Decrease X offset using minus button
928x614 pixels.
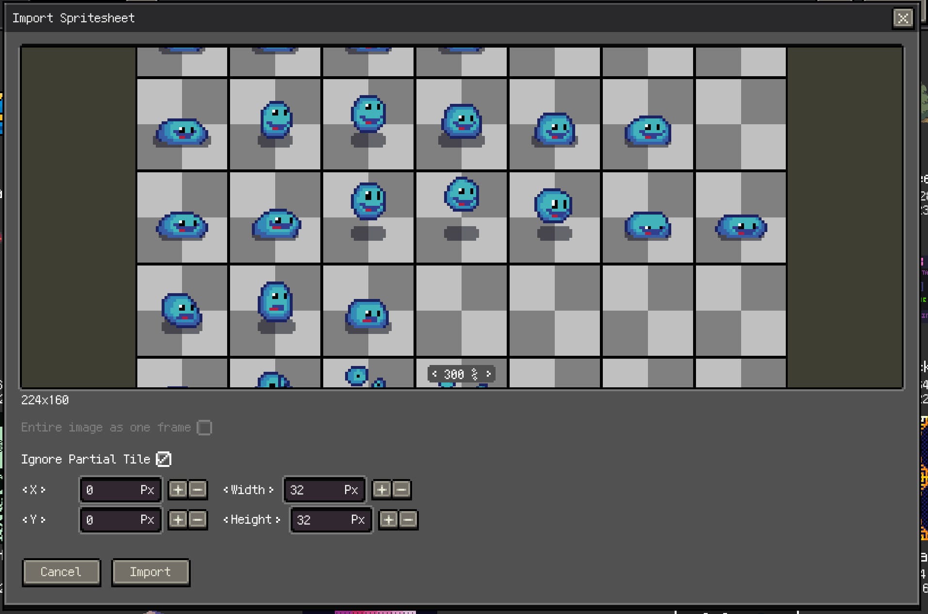197,490
